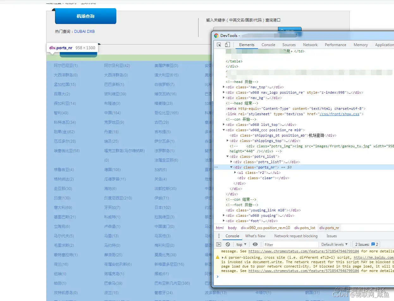Select div.w960_ccc.position_re.m10 breadcrumb
Viewport: 394px width, 301px height.
[265, 228]
